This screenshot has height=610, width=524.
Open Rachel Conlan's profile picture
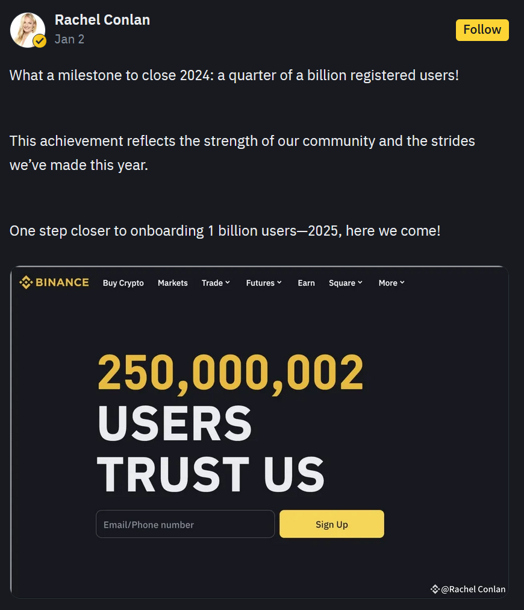[x=27, y=28]
